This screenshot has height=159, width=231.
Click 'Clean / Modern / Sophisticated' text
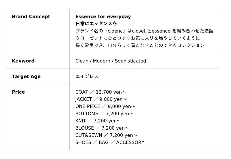[111, 61]
